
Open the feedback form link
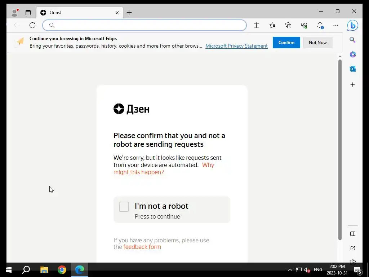coord(142,247)
